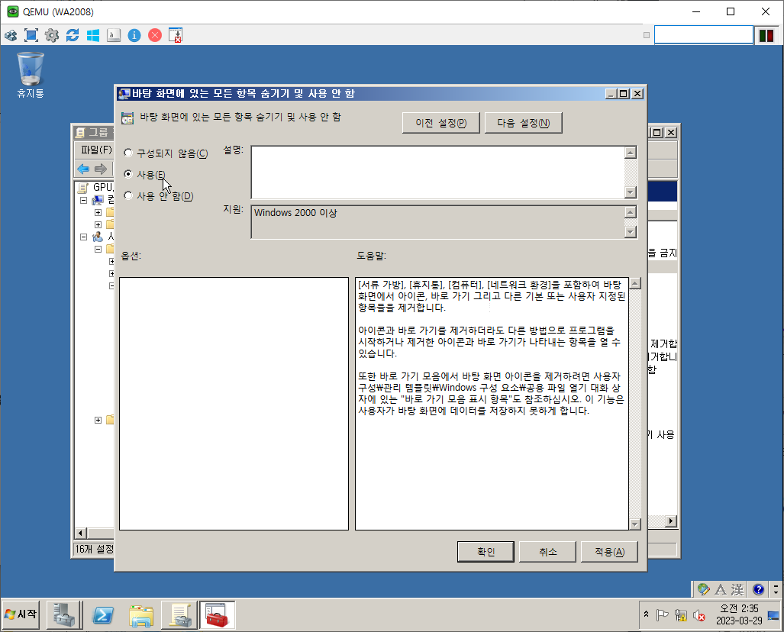Collapse the user configuration tree node

coord(84,237)
